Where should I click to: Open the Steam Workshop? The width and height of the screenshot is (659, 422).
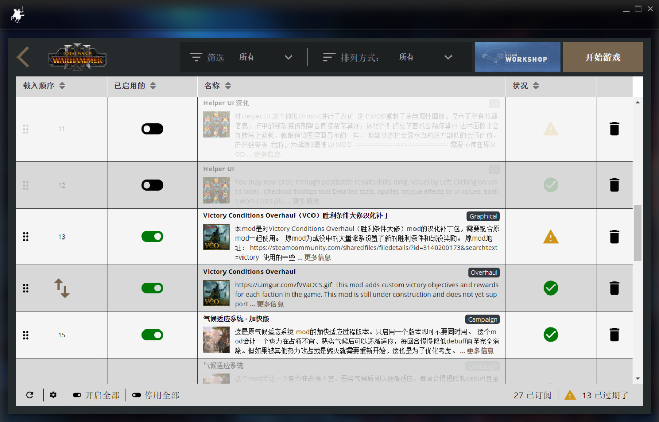pyautogui.click(x=517, y=57)
